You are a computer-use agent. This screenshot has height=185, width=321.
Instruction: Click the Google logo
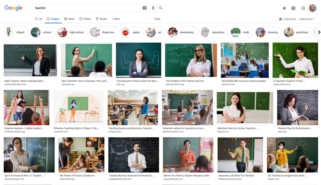coord(13,8)
